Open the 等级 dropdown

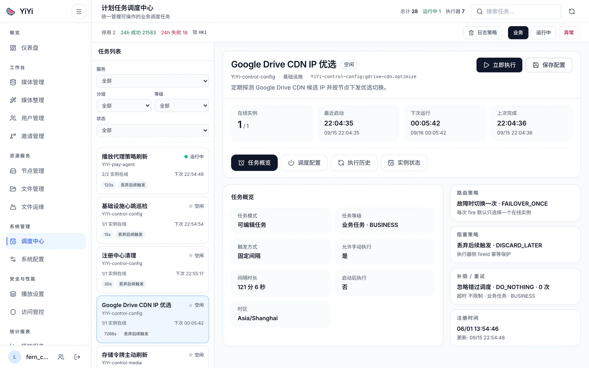click(182, 105)
